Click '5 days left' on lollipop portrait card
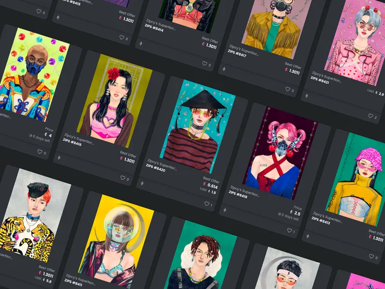This screenshot has width=385, height=289. click(40, 138)
